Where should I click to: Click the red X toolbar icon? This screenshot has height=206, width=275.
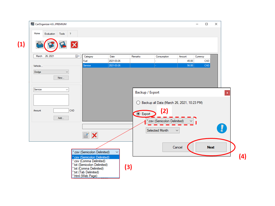pyautogui.click(x=74, y=45)
